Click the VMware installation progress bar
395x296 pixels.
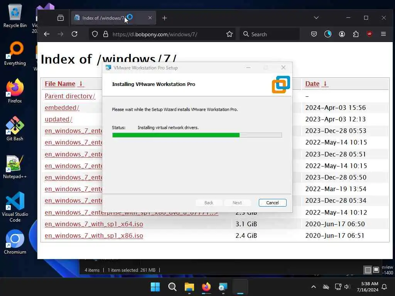click(197, 135)
